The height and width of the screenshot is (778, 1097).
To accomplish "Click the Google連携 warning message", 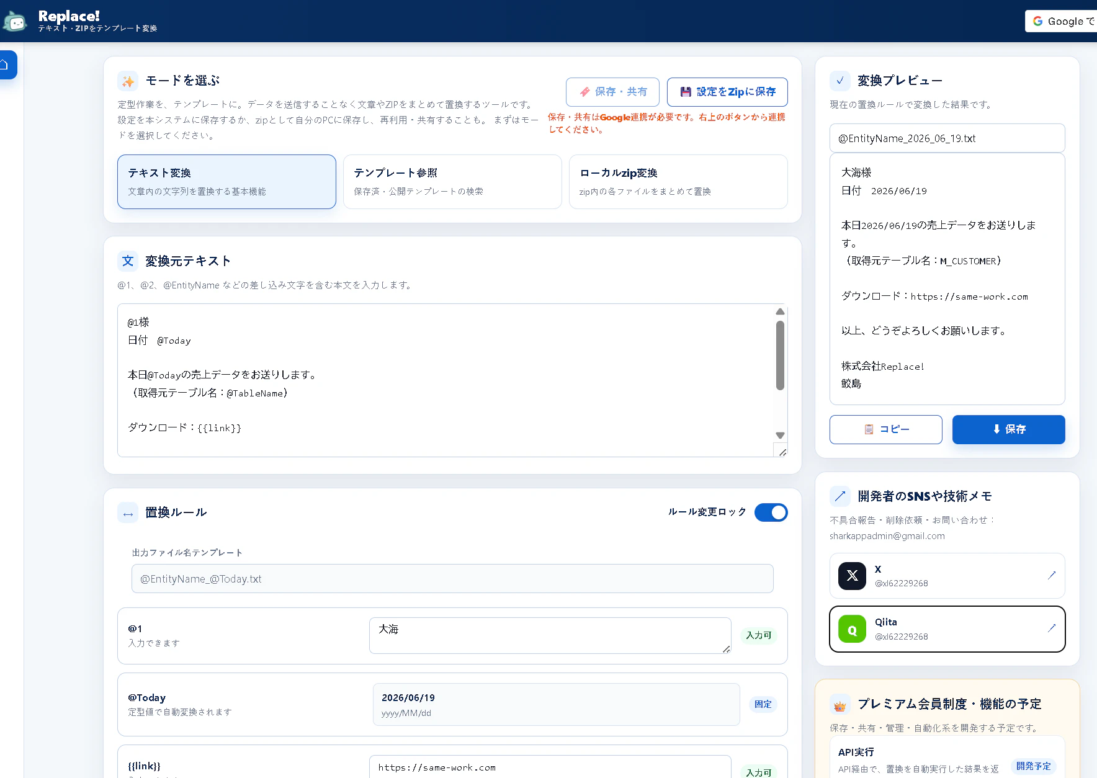I will (x=667, y=123).
